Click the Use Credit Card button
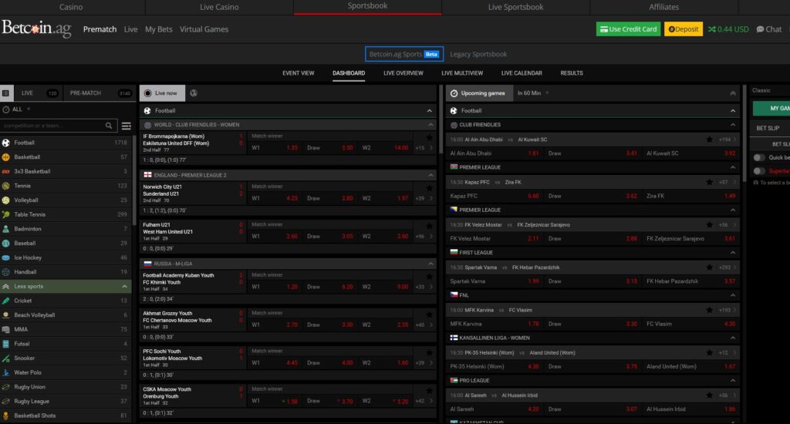The height and width of the screenshot is (424, 790). click(x=628, y=29)
